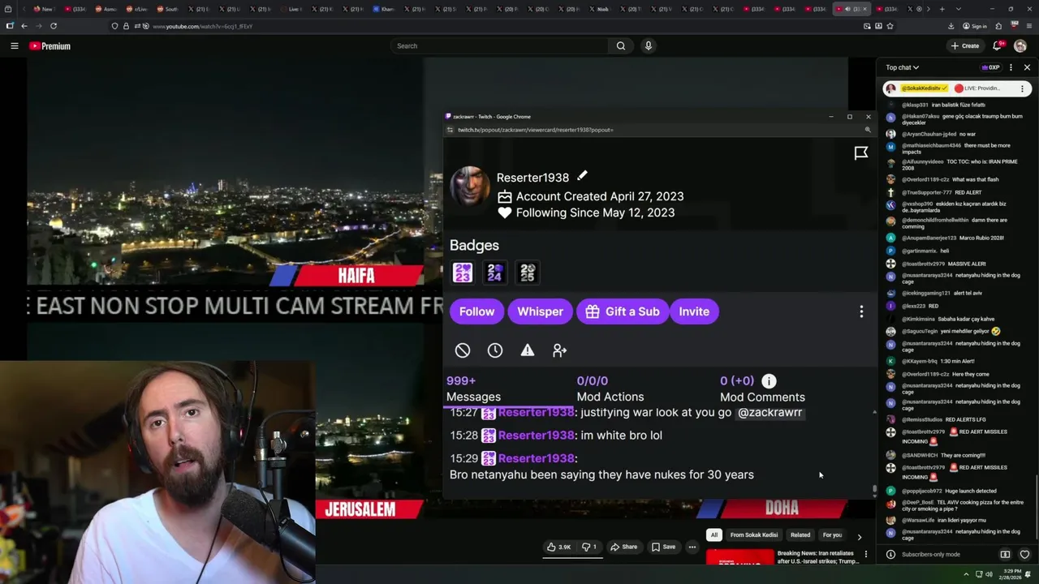Dislike the video with thumbs down
Screen dimensions: 1039x584
click(589, 547)
